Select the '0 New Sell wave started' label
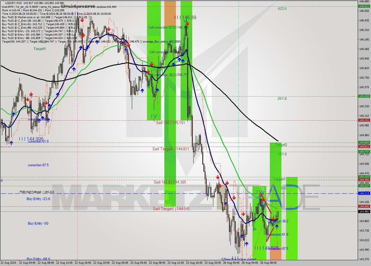The image size is (371, 266). tap(77, 6)
